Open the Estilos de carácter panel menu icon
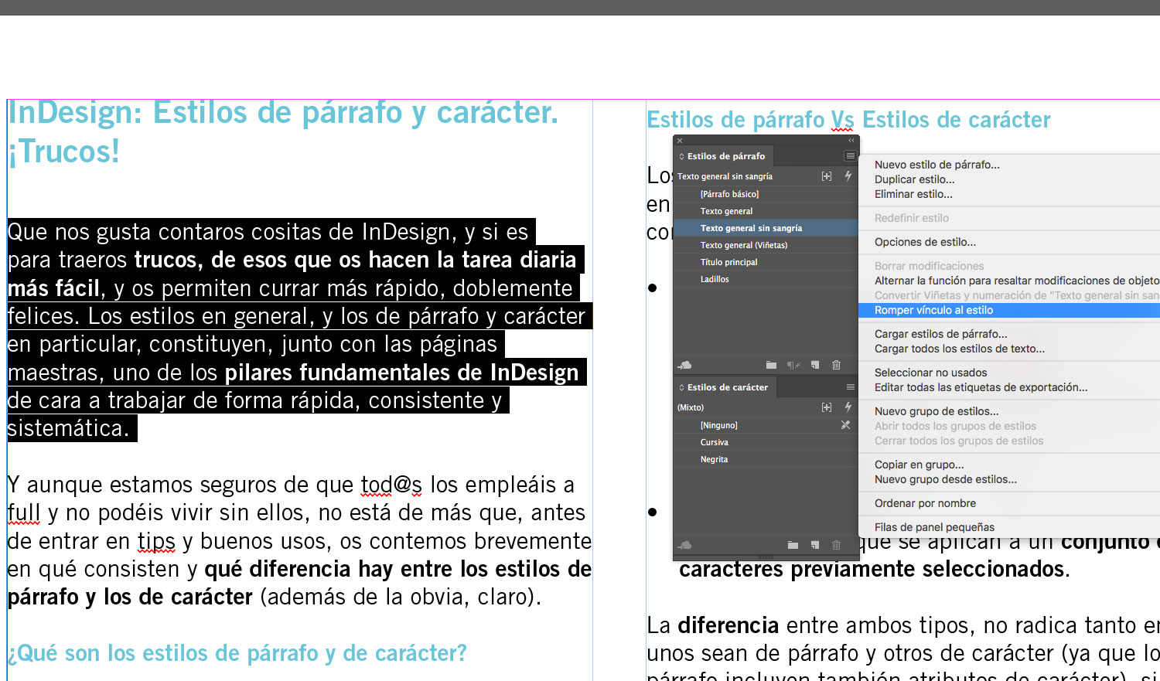Screen dimensions: 1160x681 pyautogui.click(x=850, y=387)
